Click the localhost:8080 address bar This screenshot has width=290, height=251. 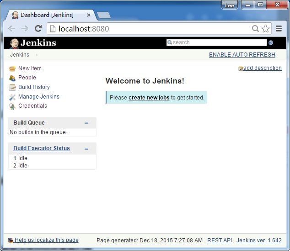coord(151,29)
